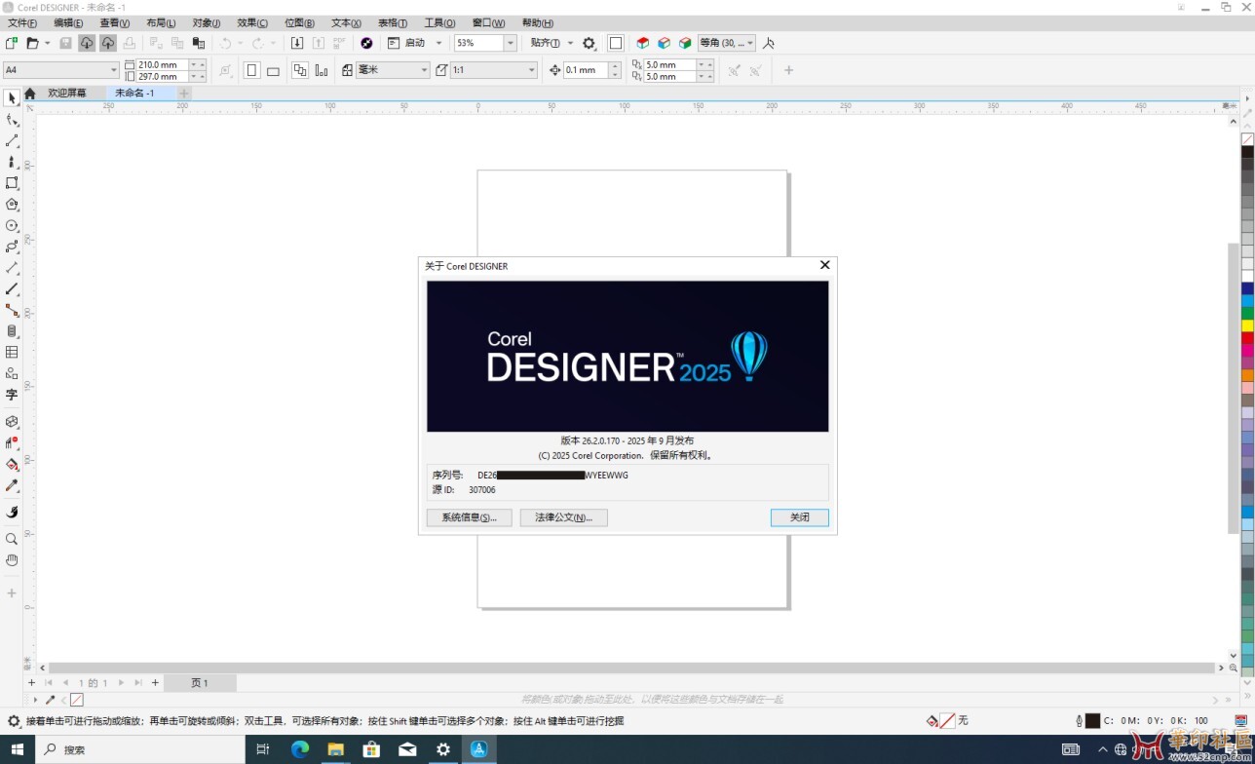The image size is (1255, 764).
Task: Select the Eyedropper tool
Action: (x=12, y=485)
